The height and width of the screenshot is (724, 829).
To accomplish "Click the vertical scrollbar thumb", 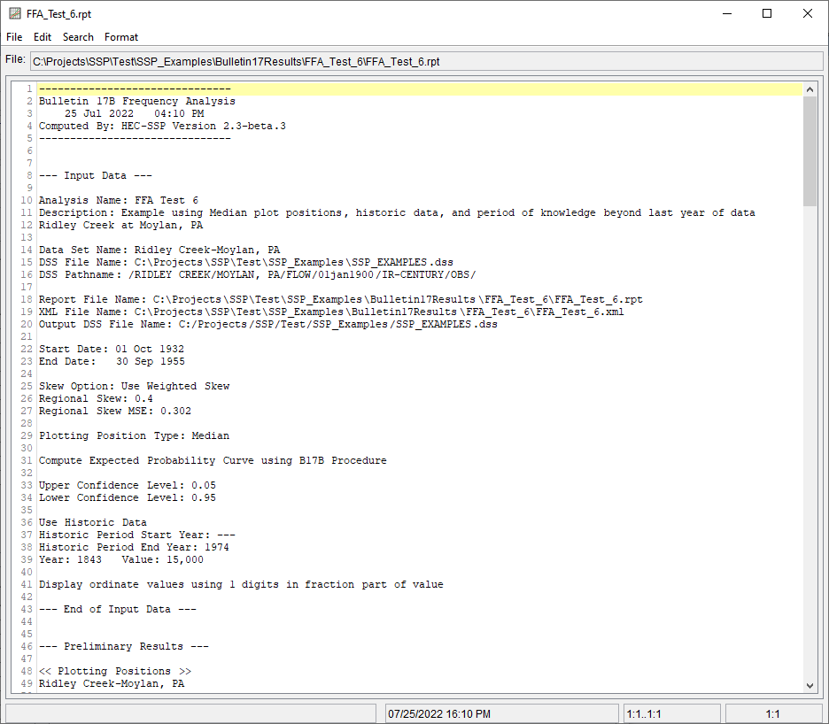I will click(x=810, y=151).
